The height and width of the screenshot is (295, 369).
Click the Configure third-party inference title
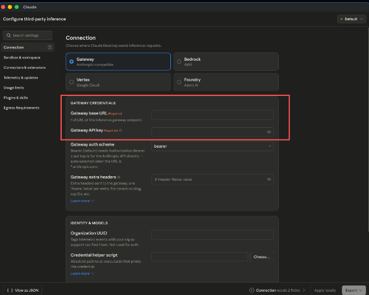[x=35, y=19]
